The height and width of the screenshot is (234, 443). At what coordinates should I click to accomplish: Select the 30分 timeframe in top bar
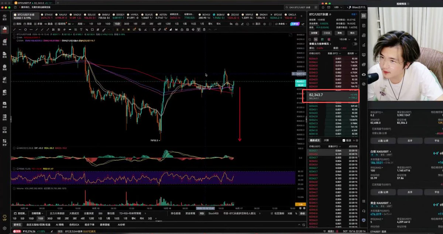(x=127, y=24)
